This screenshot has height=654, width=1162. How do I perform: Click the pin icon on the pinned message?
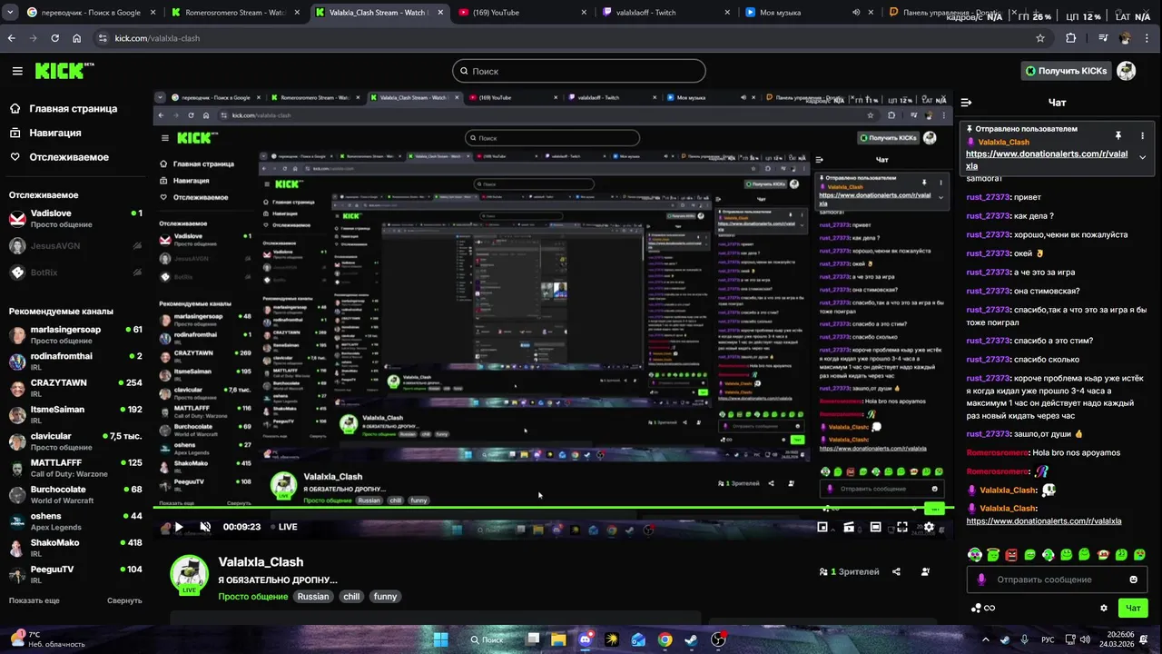point(1118,135)
